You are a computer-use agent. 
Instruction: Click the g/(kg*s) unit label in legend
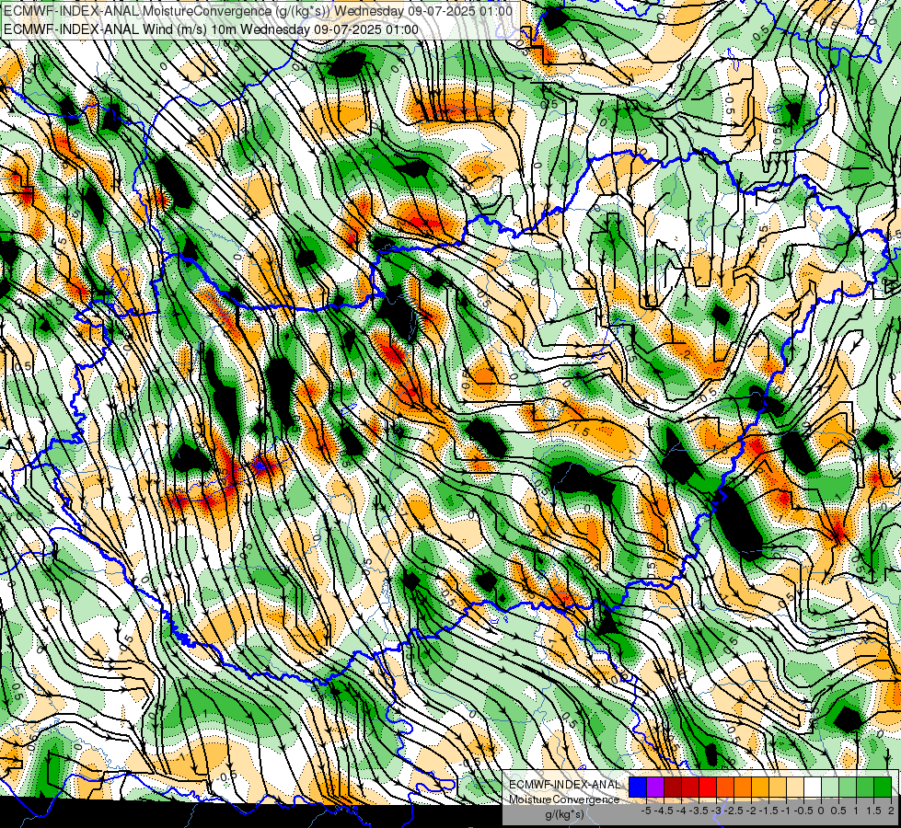coord(564,814)
